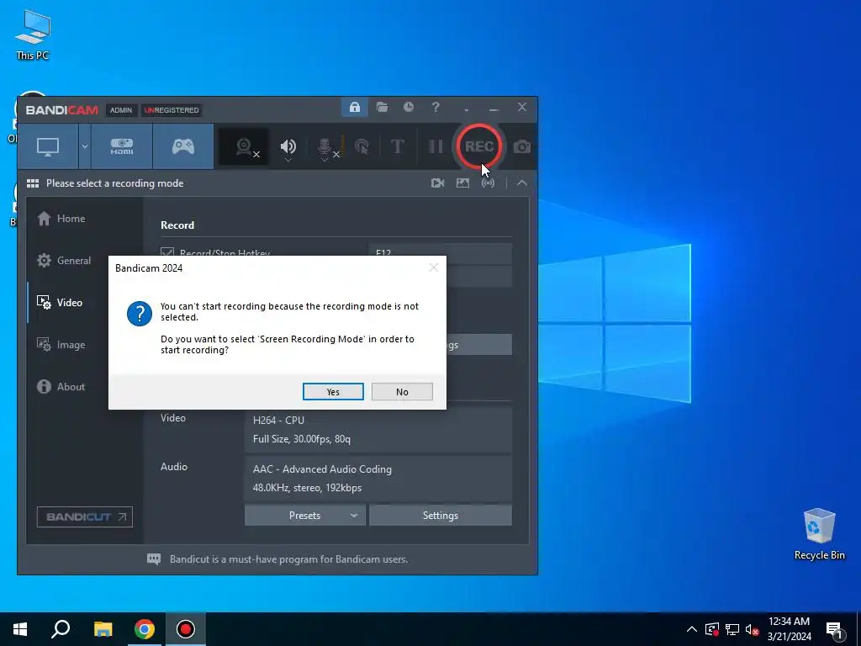This screenshot has height=646, width=861.
Task: Click the F12 hotkey input field
Action: click(440, 253)
